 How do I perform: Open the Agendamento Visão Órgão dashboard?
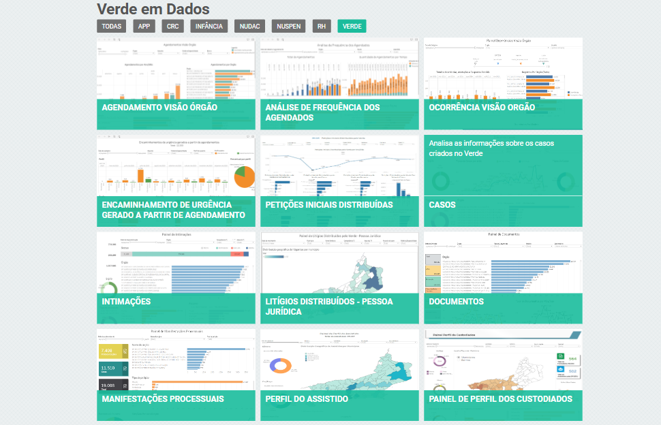pos(176,83)
